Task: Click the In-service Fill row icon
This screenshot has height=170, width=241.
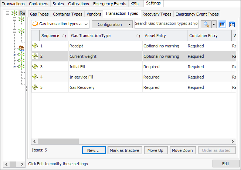Action: (x=35, y=77)
